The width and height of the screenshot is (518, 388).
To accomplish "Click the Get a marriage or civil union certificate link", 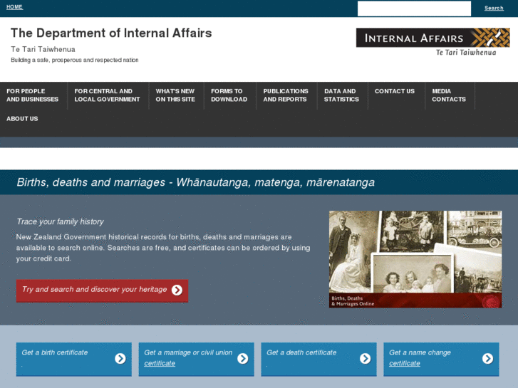I will tap(196, 360).
